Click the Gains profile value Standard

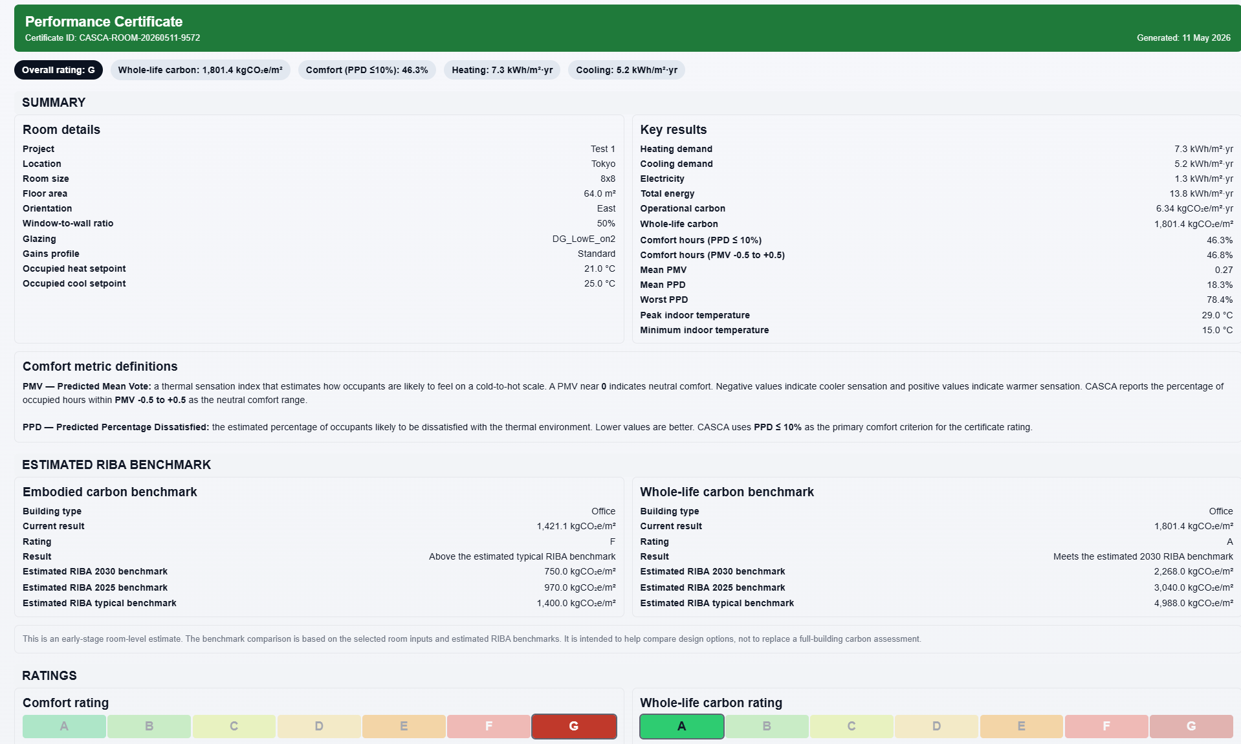[597, 254]
